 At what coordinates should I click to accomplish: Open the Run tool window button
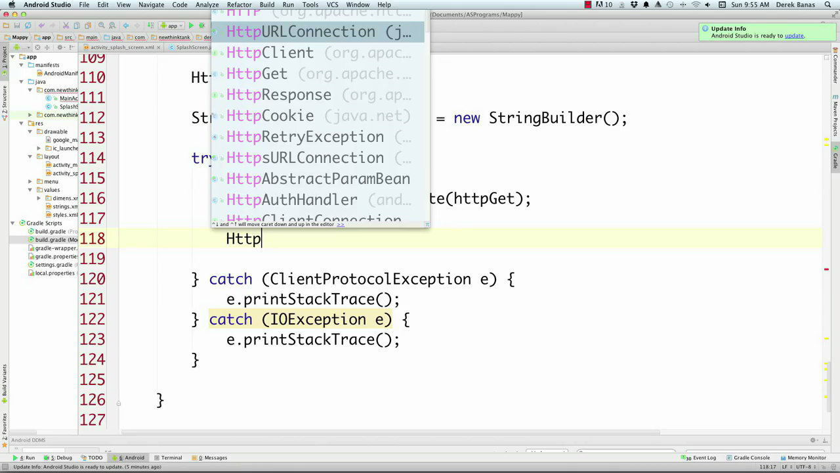pyautogui.click(x=24, y=458)
